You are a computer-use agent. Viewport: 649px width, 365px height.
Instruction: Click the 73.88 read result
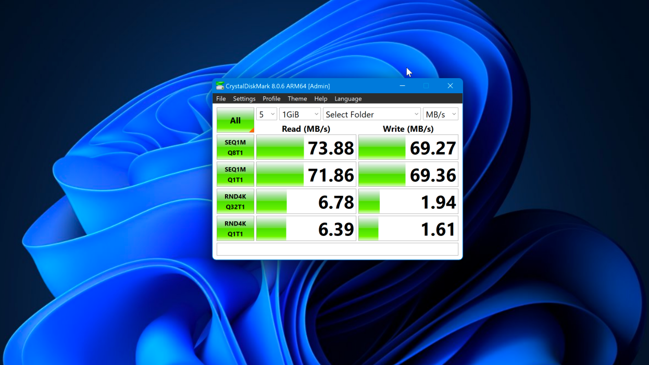[306, 147]
